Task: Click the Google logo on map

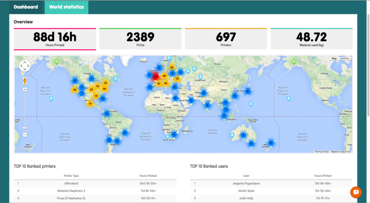Action: point(23,149)
